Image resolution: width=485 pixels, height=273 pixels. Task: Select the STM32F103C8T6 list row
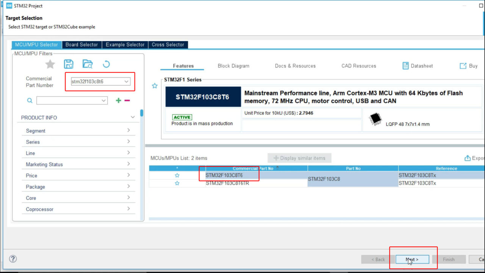click(317, 176)
